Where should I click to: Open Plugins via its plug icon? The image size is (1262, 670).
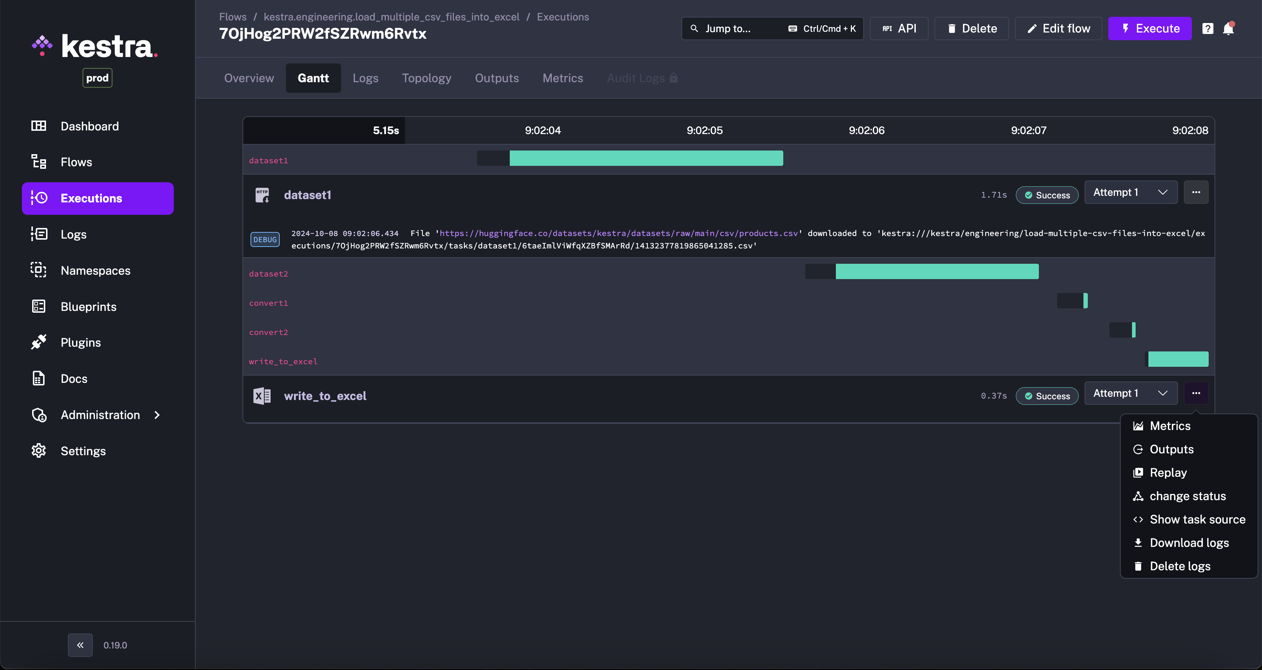[x=39, y=342]
